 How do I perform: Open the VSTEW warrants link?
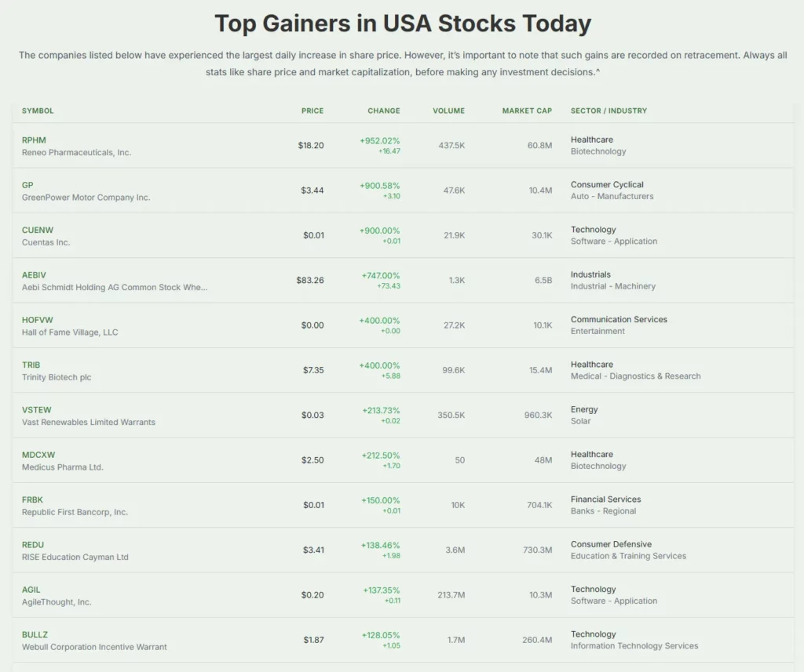coord(37,410)
